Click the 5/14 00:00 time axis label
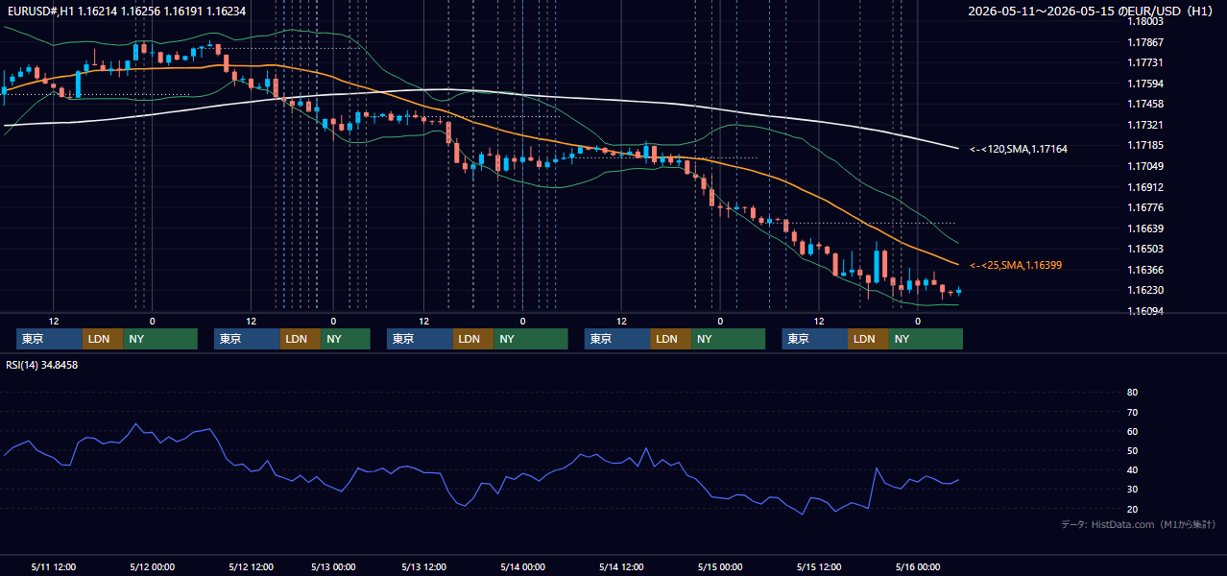 pos(522,566)
